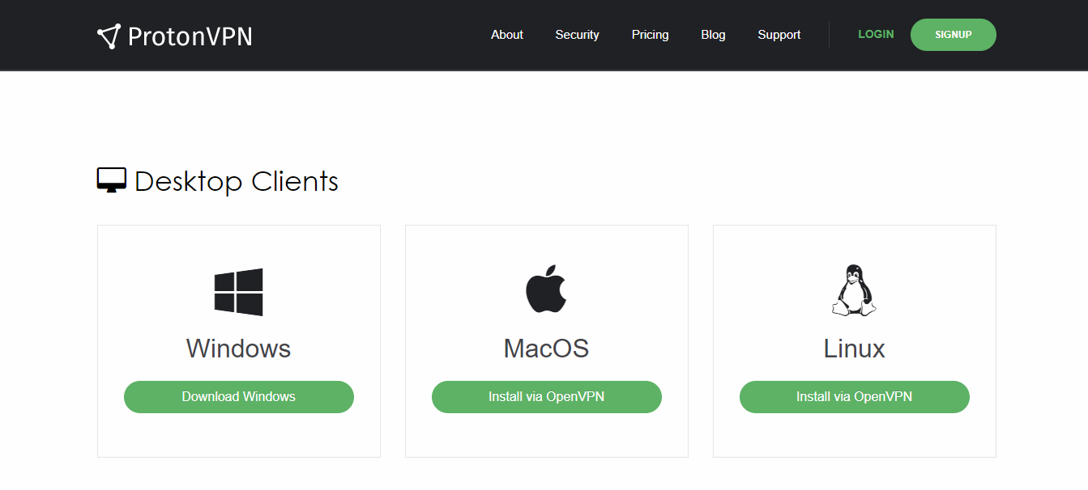Click the Download Windows button
The width and height of the screenshot is (1088, 490).
tap(239, 397)
